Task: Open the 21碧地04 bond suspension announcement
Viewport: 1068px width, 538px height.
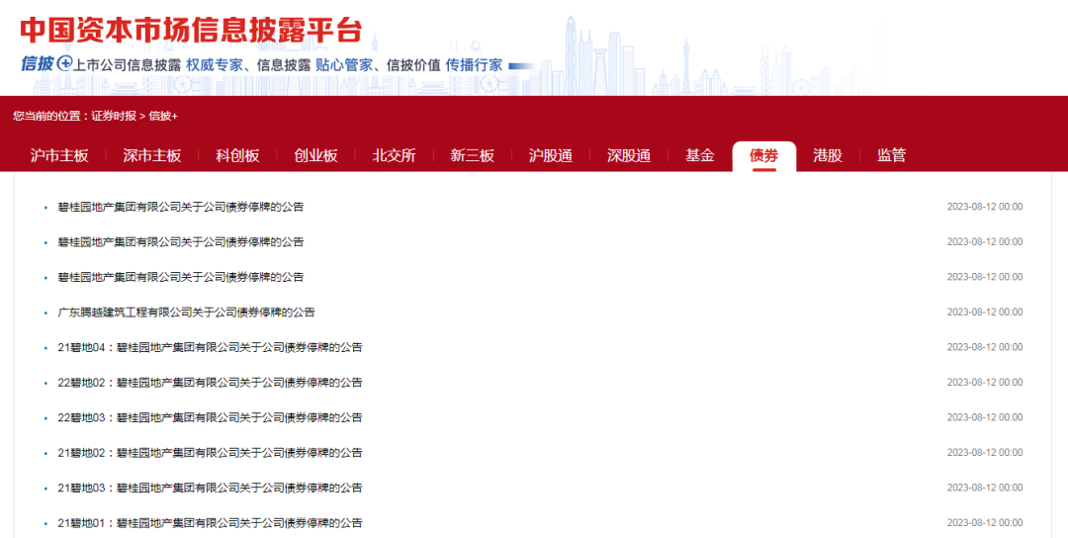Action: (x=210, y=347)
